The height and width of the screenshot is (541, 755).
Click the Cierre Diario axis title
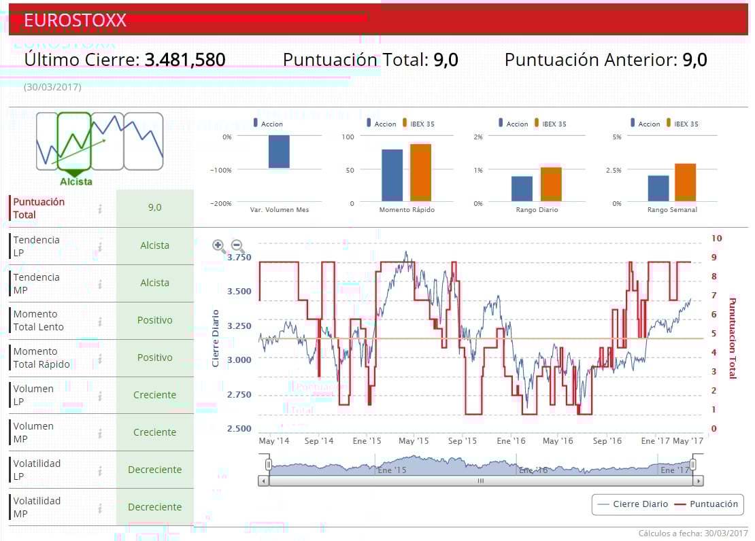coord(215,338)
